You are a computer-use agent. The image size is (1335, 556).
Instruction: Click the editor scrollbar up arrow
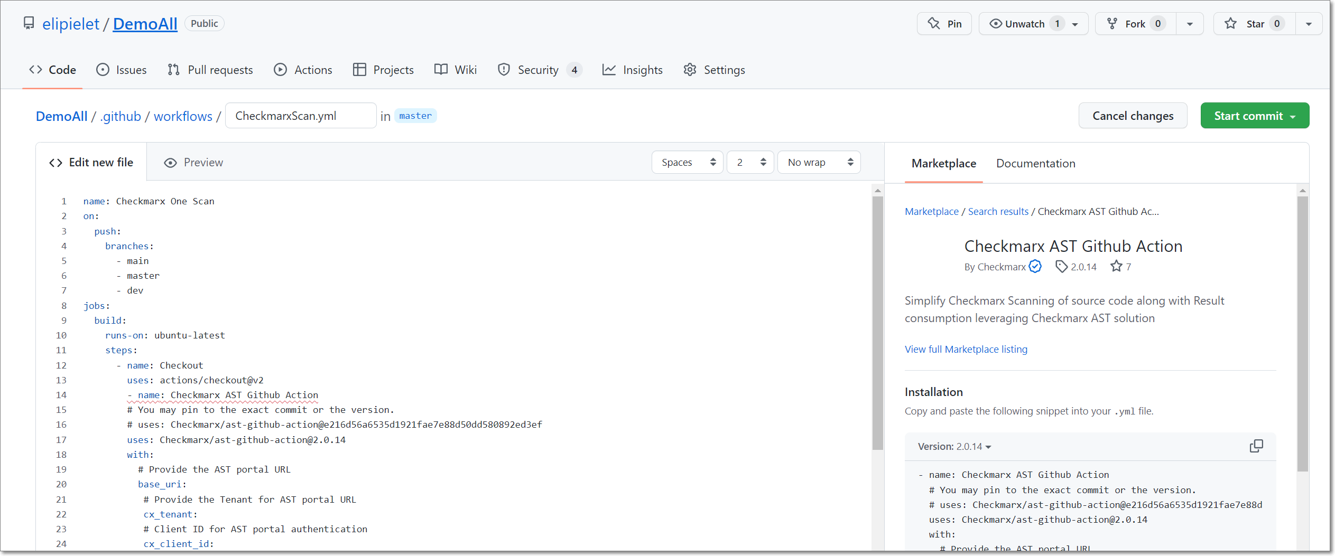click(x=877, y=191)
